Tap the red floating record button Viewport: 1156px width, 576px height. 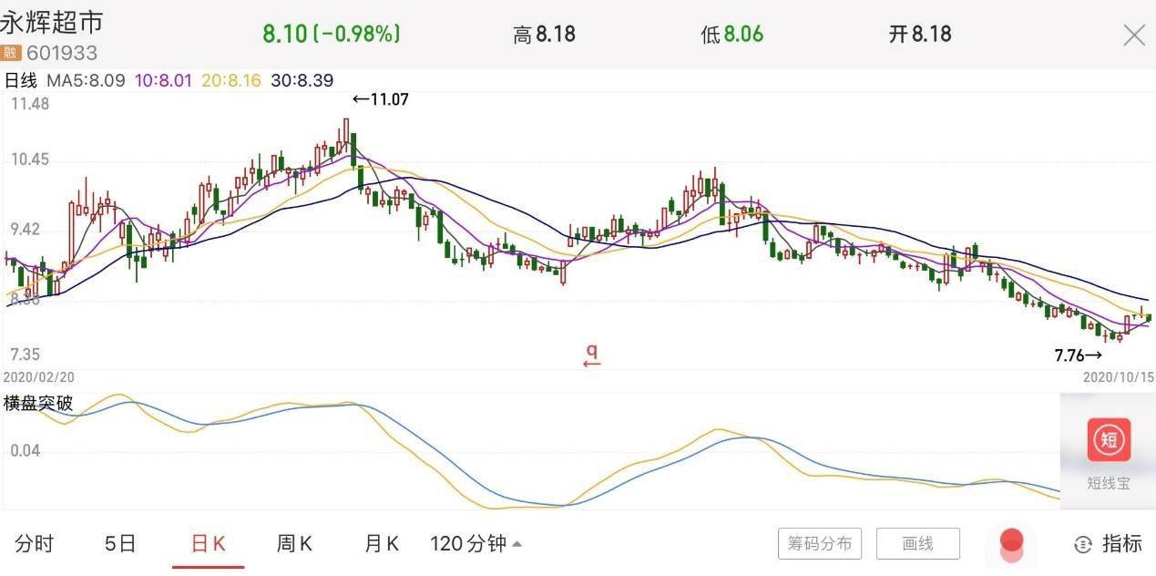[x=1011, y=542]
